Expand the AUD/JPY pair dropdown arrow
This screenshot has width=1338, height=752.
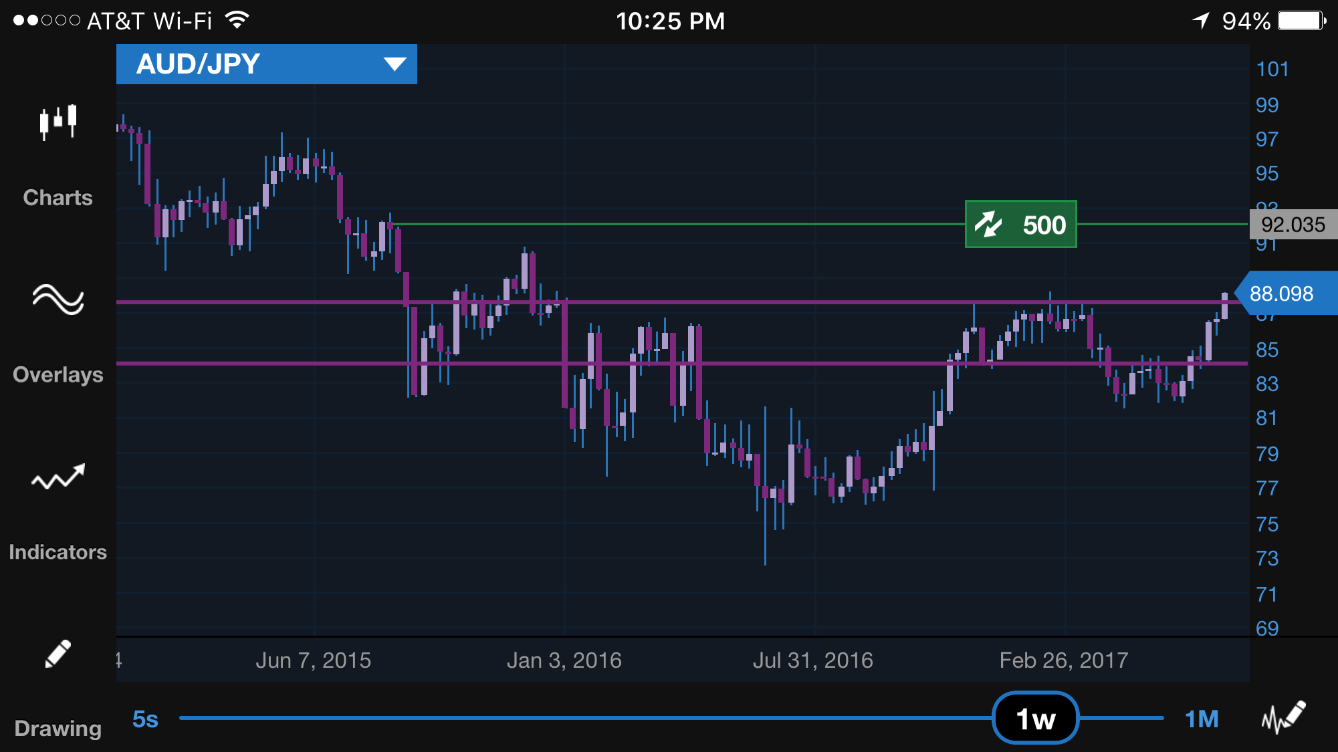coord(395,64)
